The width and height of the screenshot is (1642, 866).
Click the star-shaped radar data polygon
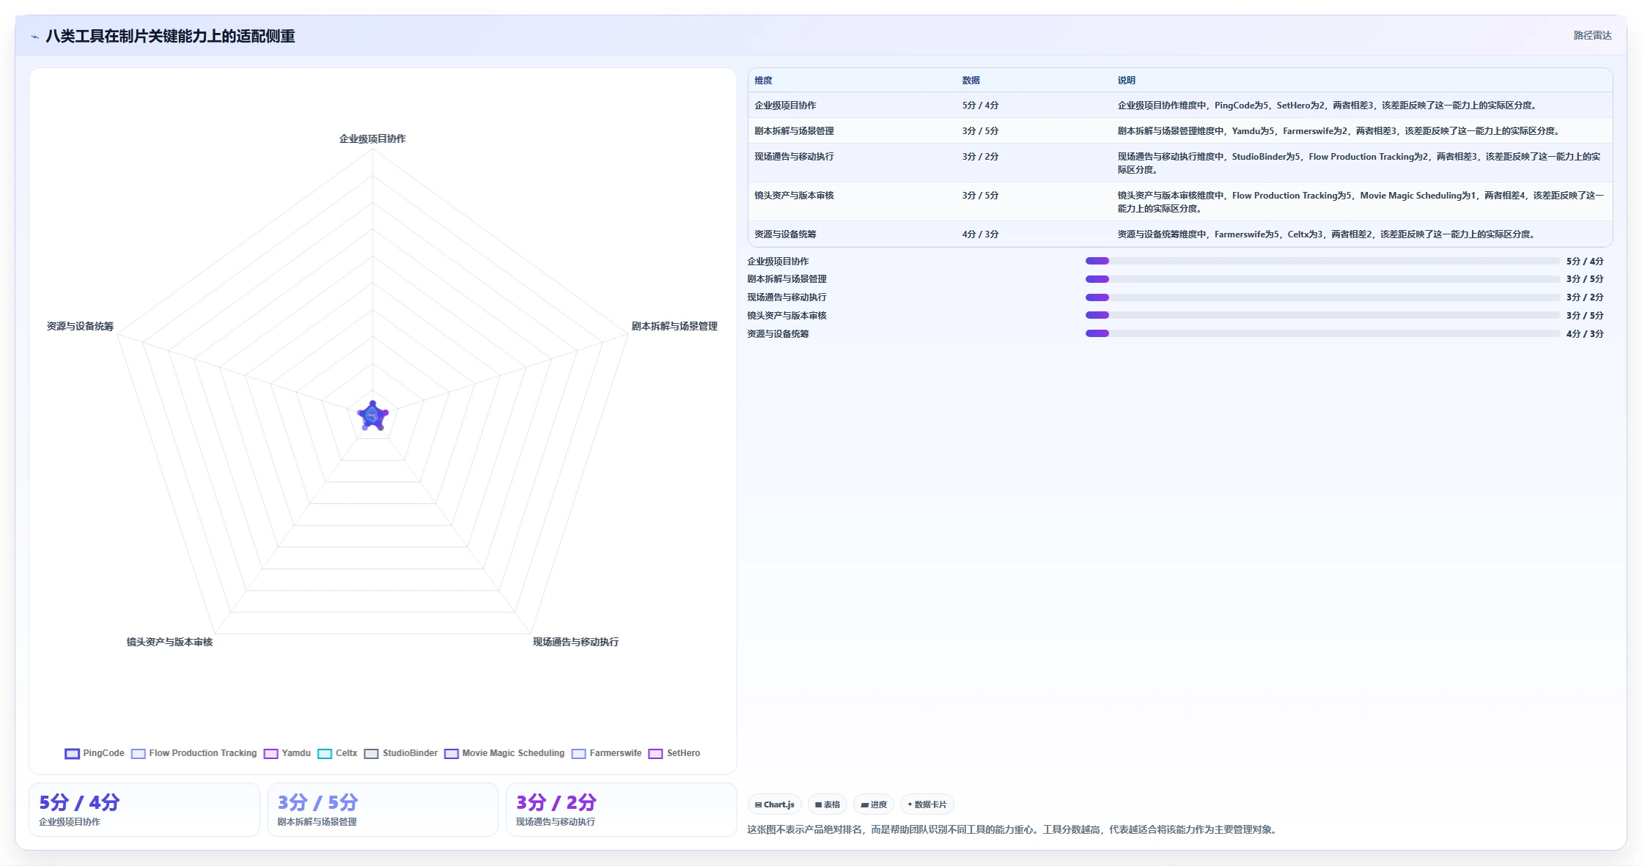pyautogui.click(x=372, y=416)
